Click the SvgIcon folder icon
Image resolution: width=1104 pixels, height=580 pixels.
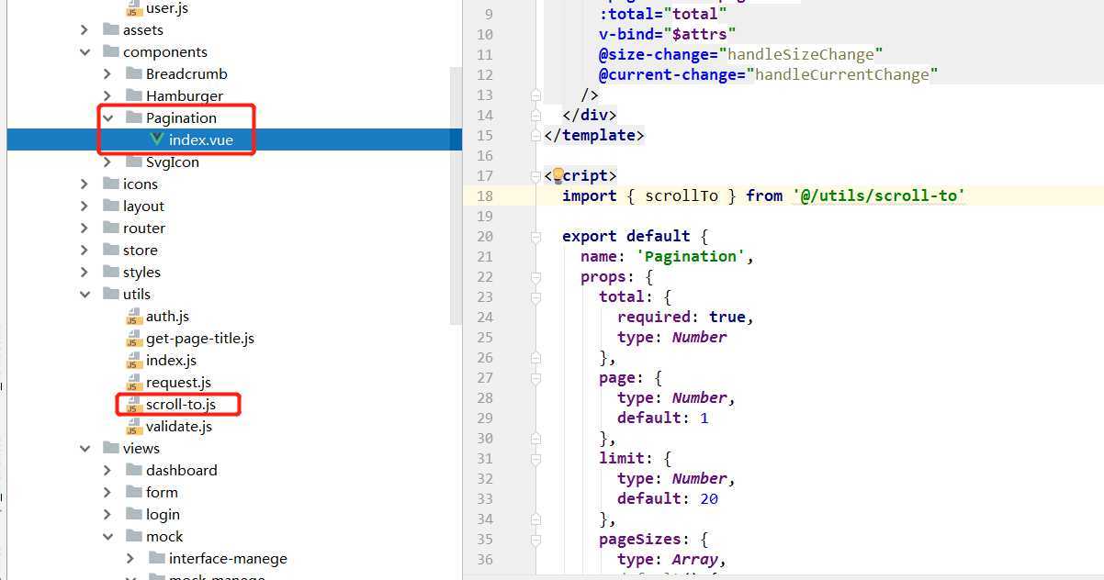(x=133, y=162)
